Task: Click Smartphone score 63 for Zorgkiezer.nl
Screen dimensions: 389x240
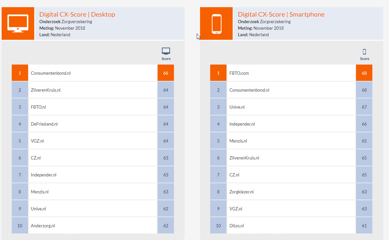Action: coord(364,192)
